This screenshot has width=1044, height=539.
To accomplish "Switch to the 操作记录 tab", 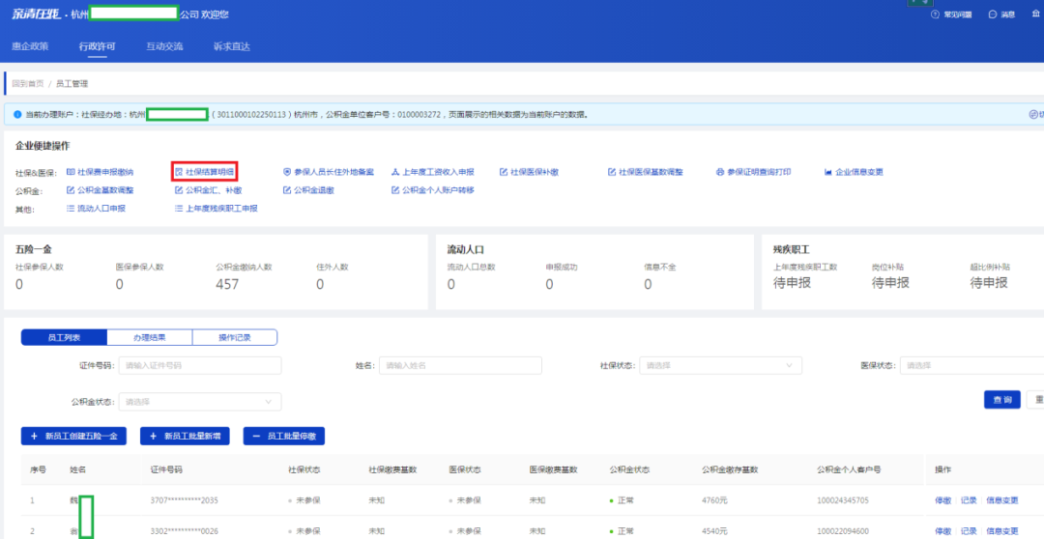I will (234, 337).
